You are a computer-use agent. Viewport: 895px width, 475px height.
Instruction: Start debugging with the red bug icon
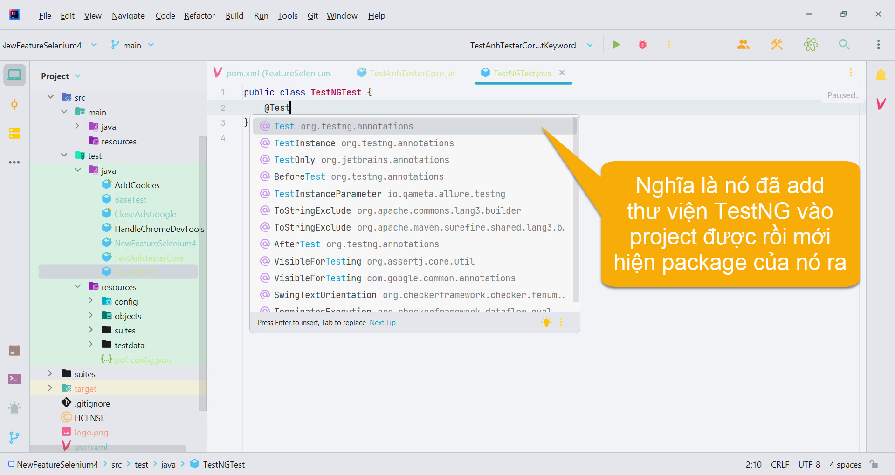point(642,45)
